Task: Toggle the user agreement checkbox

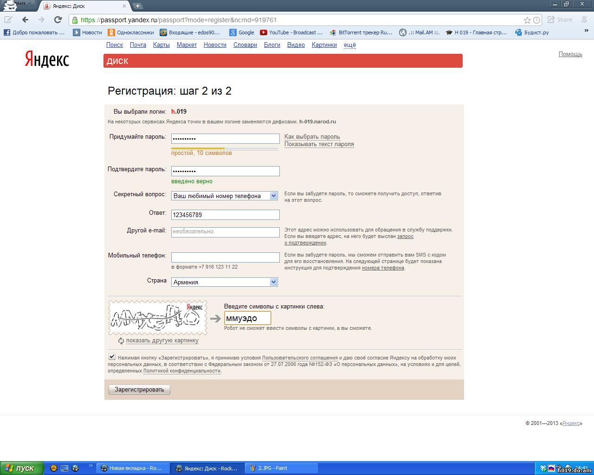Action: point(112,357)
